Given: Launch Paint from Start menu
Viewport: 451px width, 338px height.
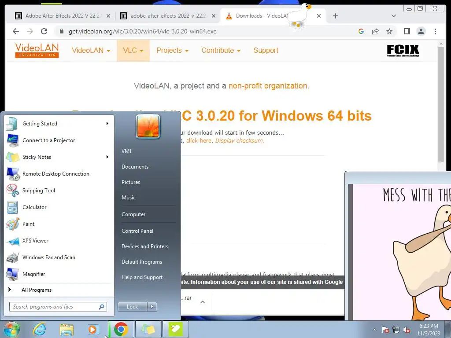Looking at the screenshot, I should [x=59, y=224].
